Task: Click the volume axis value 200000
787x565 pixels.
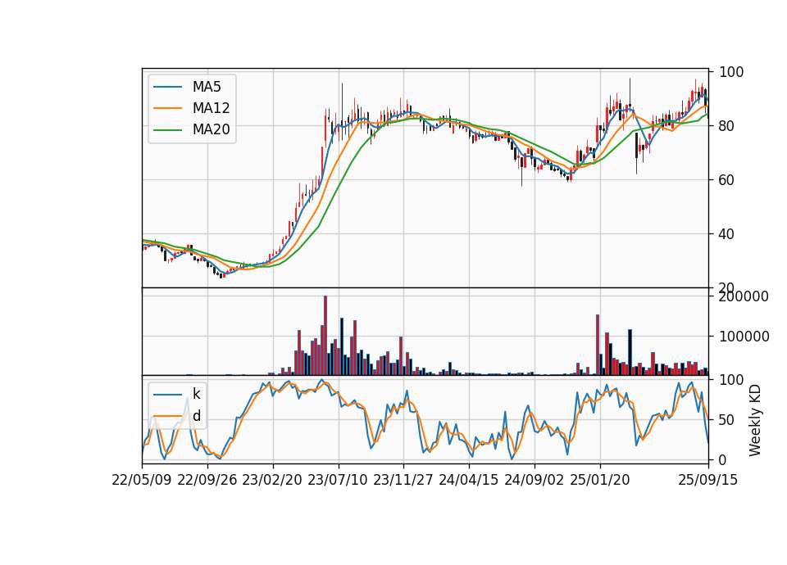Action: coord(744,296)
